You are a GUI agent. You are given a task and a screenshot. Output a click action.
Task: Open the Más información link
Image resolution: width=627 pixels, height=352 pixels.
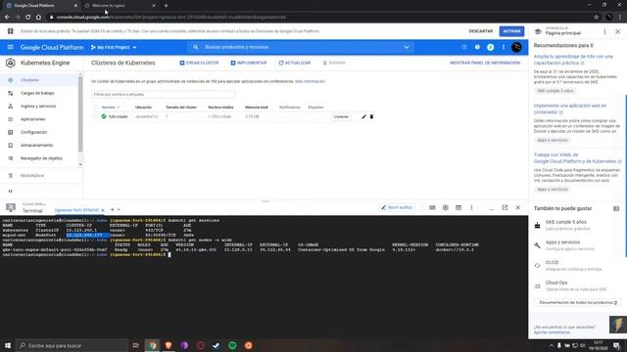click(310, 81)
